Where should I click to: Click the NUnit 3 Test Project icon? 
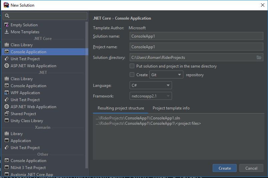click(x=7, y=168)
